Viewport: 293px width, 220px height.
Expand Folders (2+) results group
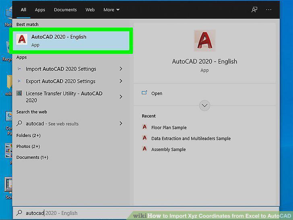(x=29, y=135)
